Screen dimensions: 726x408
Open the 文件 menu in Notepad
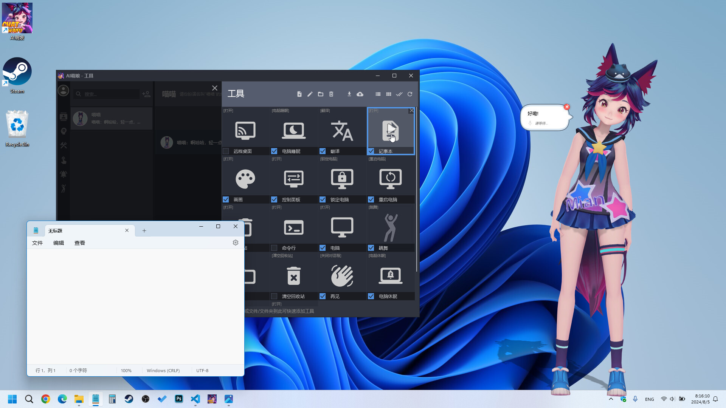(37, 243)
